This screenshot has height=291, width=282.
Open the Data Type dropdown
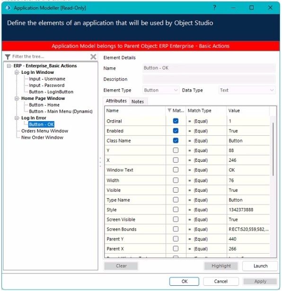point(247,90)
